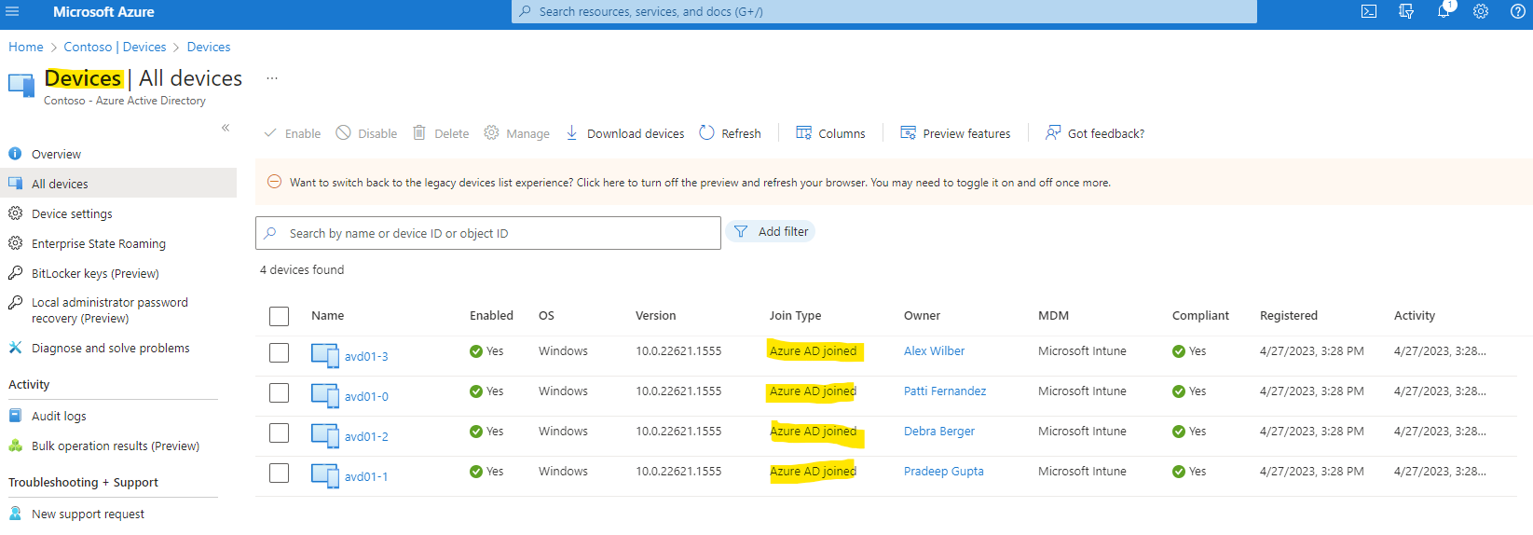Click the Devices blade icon beside title
Image resolution: width=1533 pixels, height=535 pixels.
(x=21, y=84)
